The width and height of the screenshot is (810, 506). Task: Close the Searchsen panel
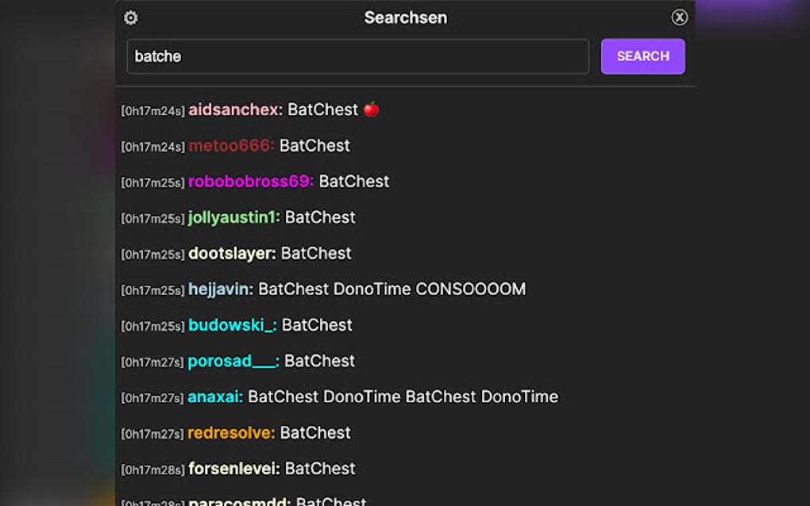click(x=679, y=17)
